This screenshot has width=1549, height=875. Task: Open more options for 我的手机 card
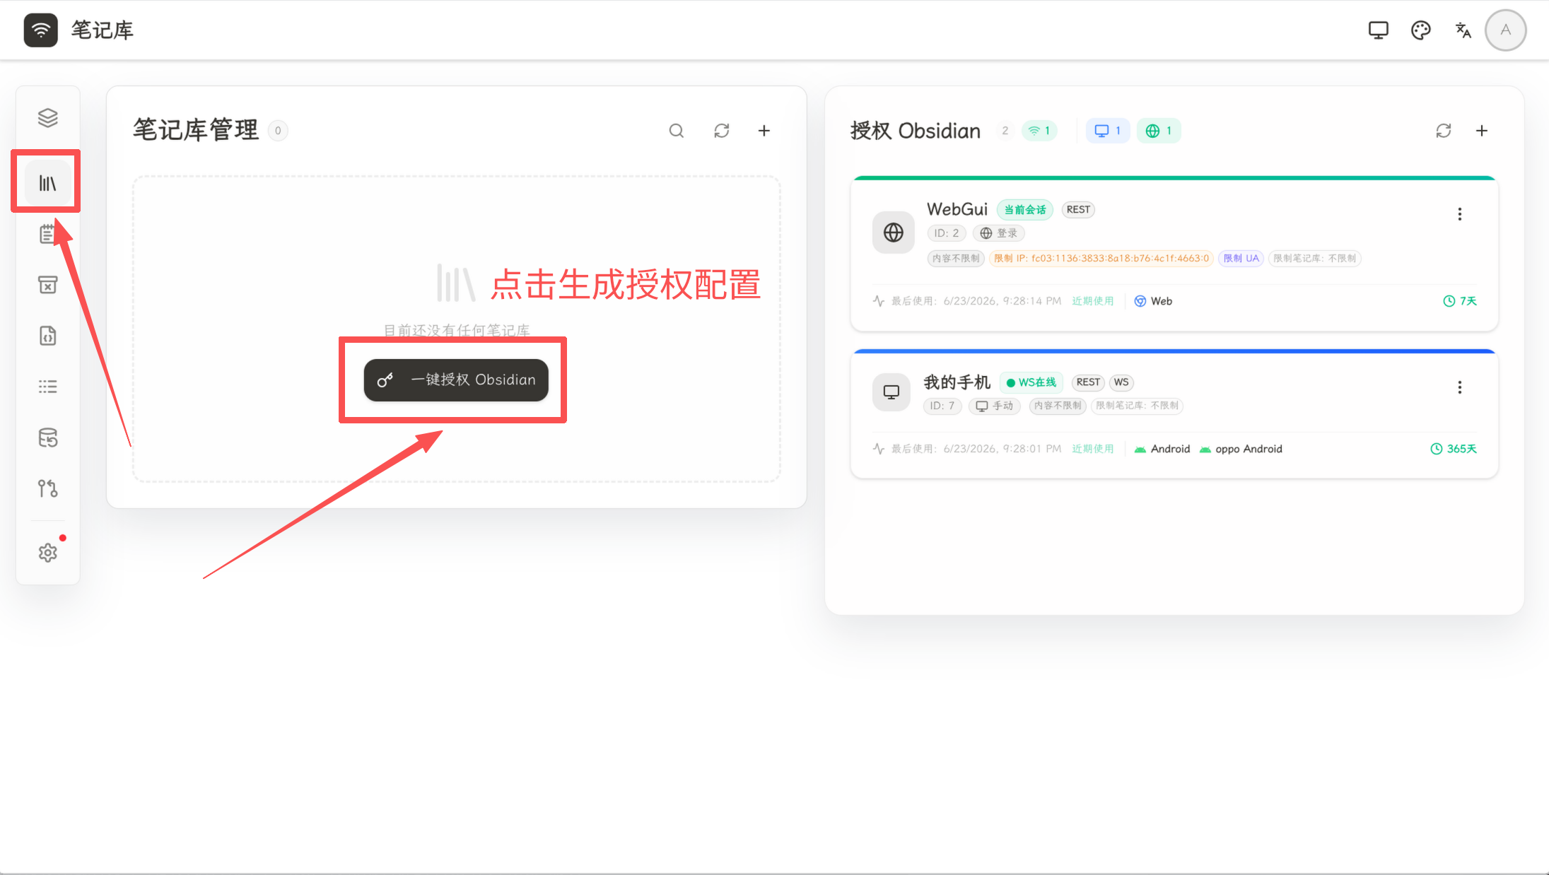click(x=1459, y=387)
